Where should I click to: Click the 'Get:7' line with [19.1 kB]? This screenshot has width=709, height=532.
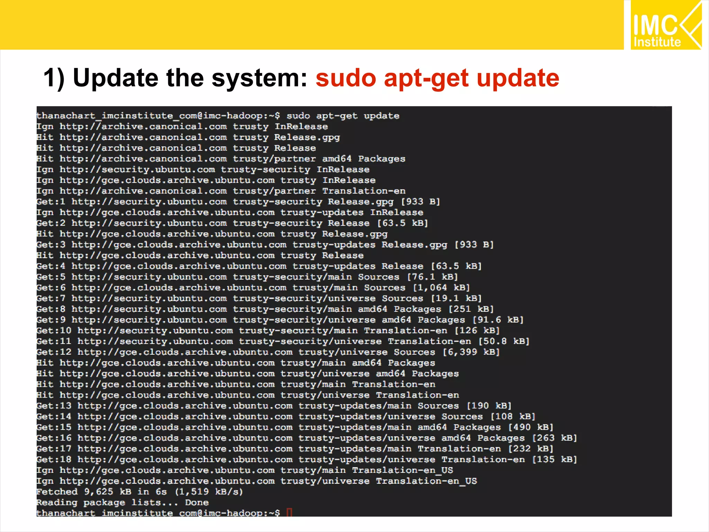tap(259, 298)
